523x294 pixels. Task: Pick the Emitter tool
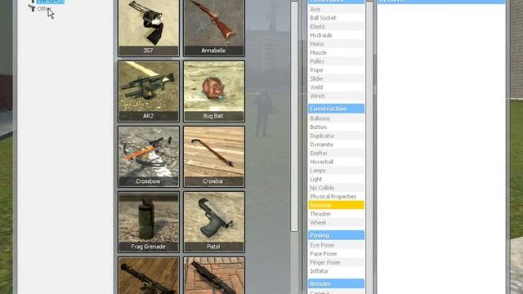pos(336,154)
